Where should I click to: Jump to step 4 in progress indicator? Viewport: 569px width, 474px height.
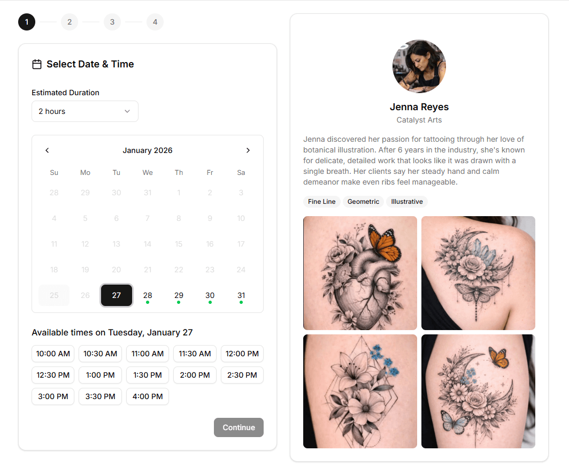point(155,22)
